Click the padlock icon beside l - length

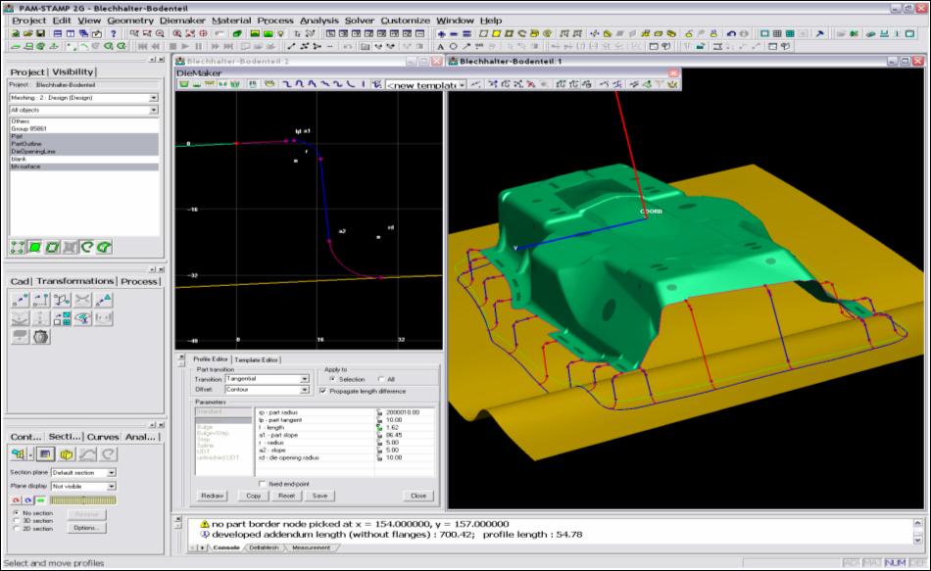(380, 428)
